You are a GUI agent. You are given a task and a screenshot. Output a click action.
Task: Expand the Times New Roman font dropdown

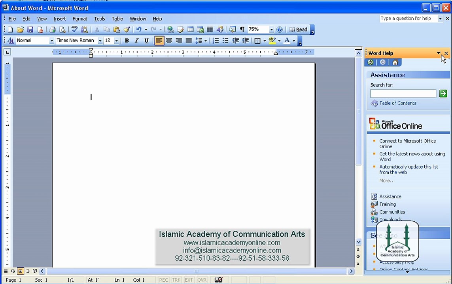click(x=100, y=41)
